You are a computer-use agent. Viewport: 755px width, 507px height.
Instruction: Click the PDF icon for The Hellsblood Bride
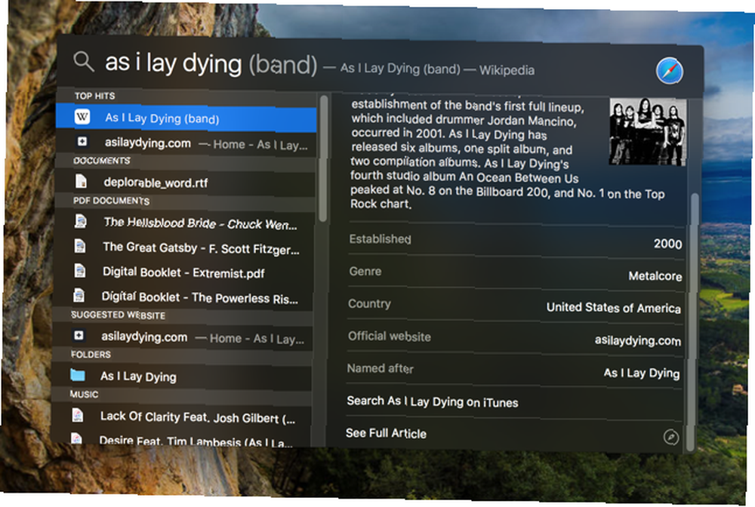click(81, 221)
